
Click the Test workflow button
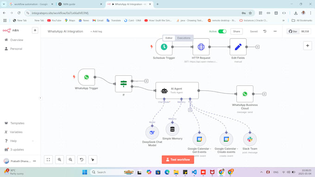tap(178, 159)
